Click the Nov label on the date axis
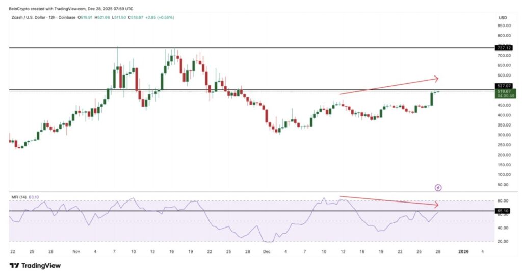 [x=76, y=251]
